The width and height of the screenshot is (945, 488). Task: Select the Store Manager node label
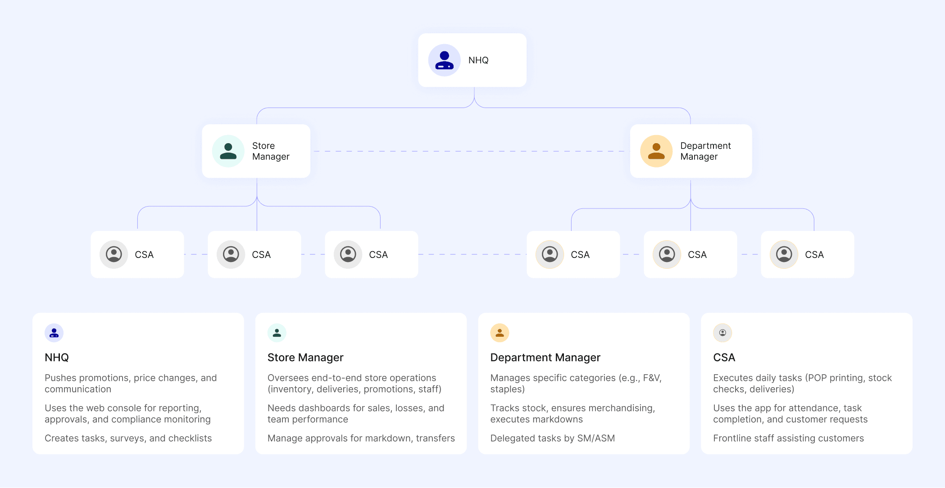point(270,151)
